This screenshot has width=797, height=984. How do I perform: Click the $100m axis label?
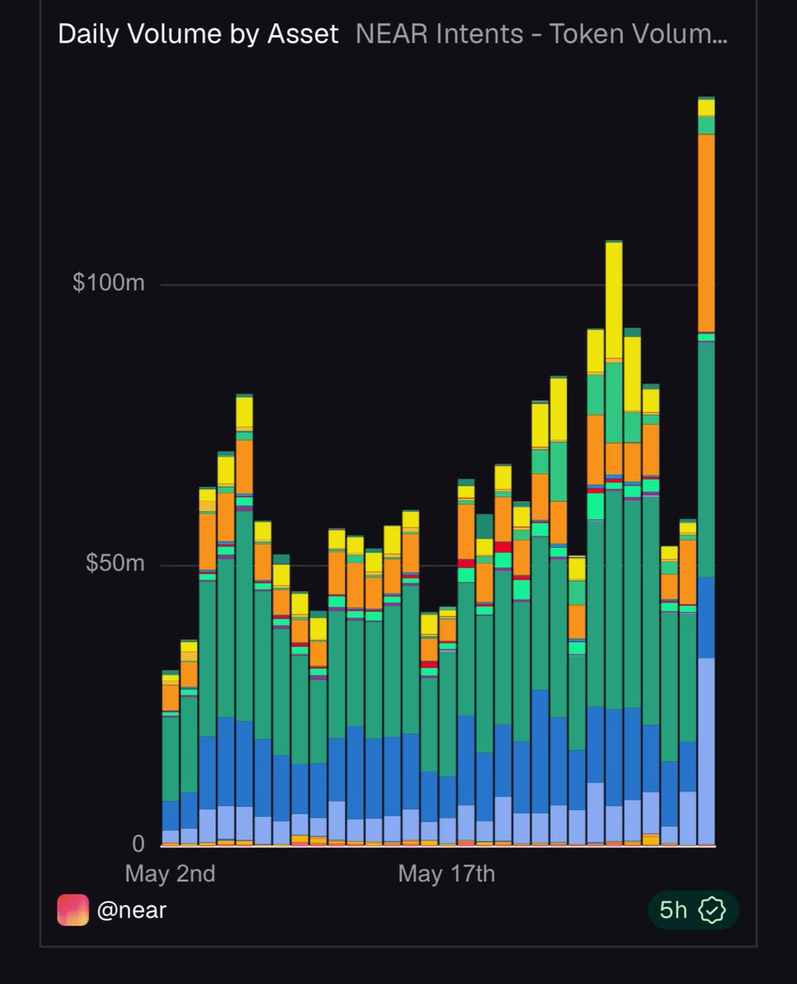(x=108, y=284)
